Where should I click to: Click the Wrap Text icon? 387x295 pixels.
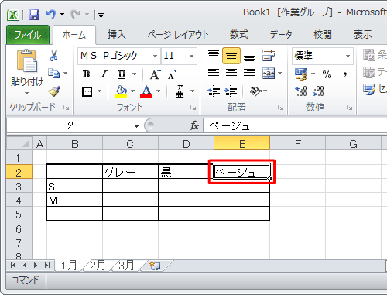[269, 56]
